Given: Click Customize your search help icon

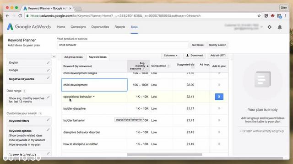Looking at the screenshot, I should (40, 113).
